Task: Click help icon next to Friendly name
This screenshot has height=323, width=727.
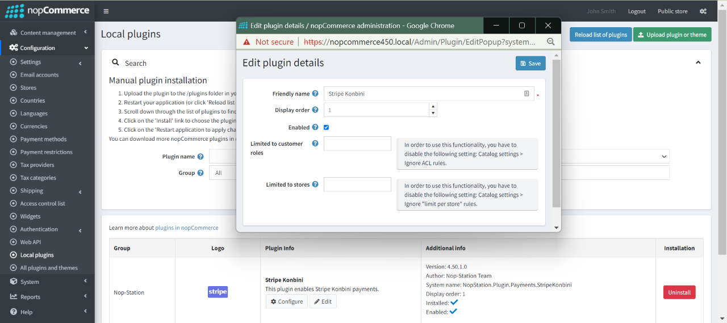Action: [x=315, y=94]
